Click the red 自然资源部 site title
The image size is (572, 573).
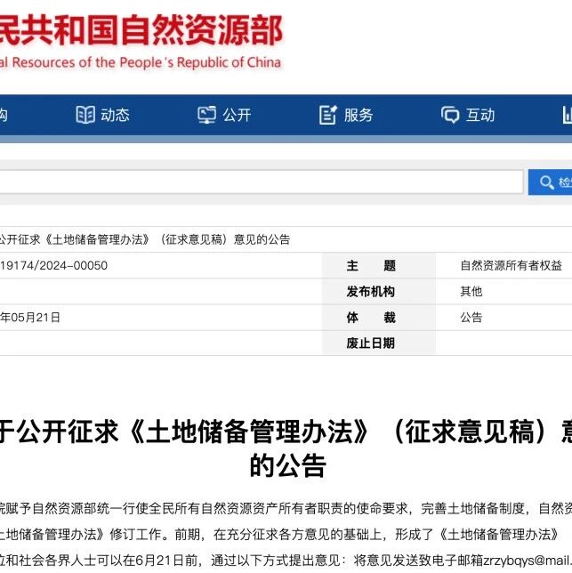141,30
